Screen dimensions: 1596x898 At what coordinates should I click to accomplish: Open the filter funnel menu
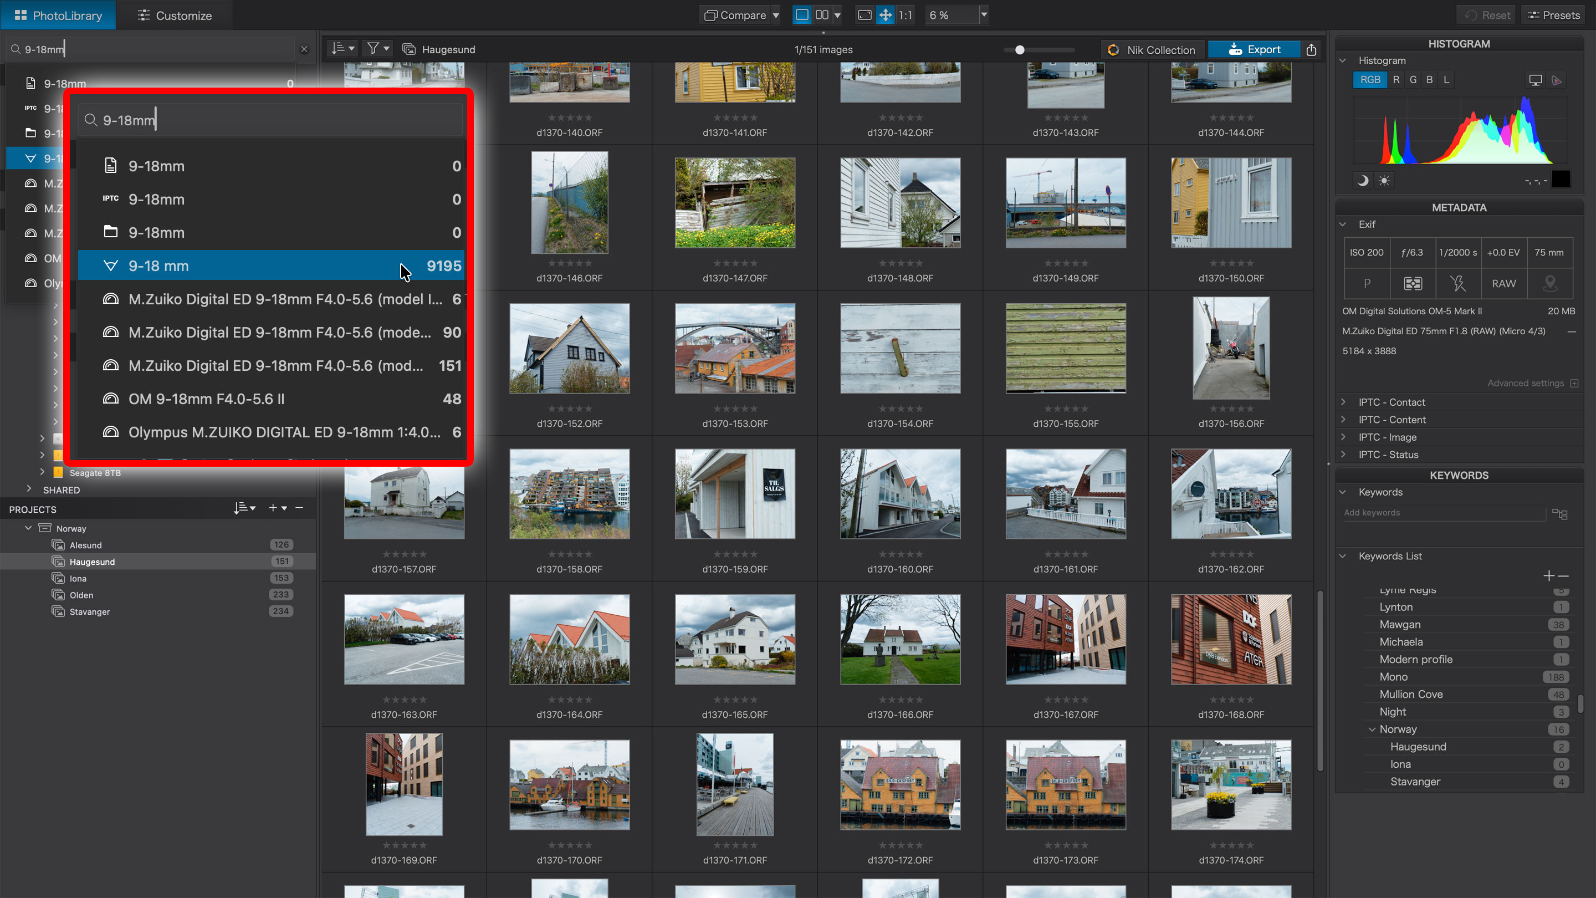point(378,49)
